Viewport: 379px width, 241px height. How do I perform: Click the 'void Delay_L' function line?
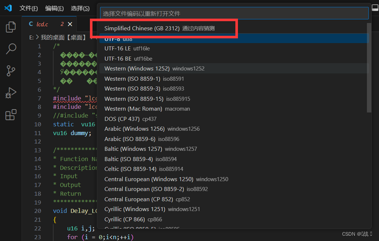75,211
